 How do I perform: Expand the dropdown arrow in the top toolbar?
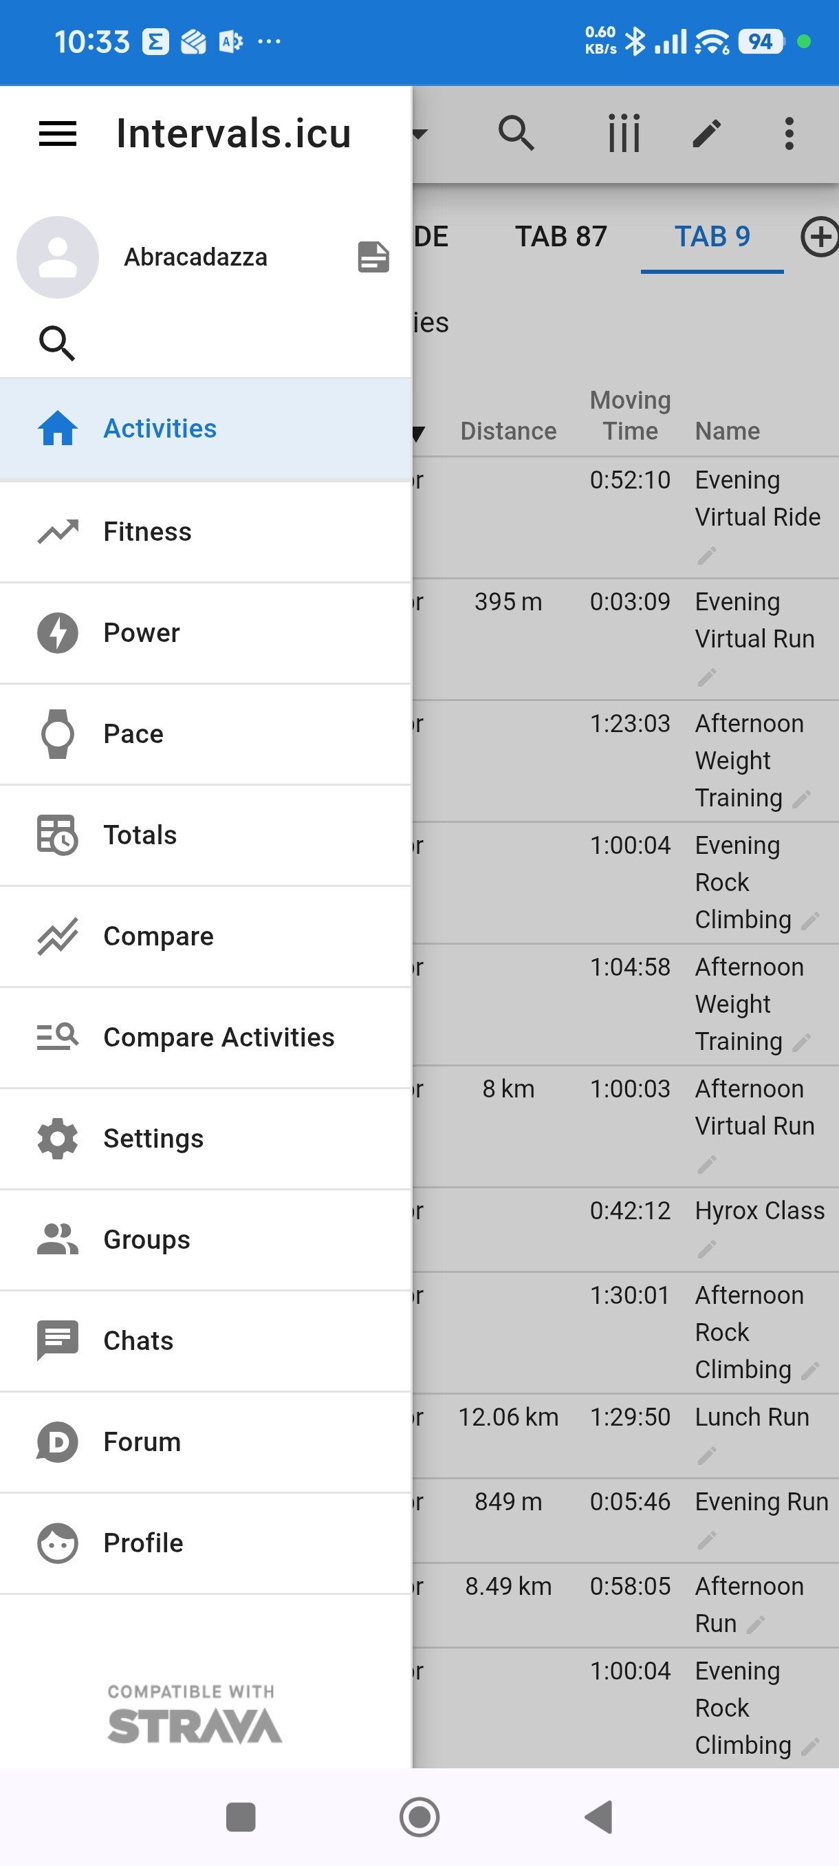pyautogui.click(x=420, y=133)
